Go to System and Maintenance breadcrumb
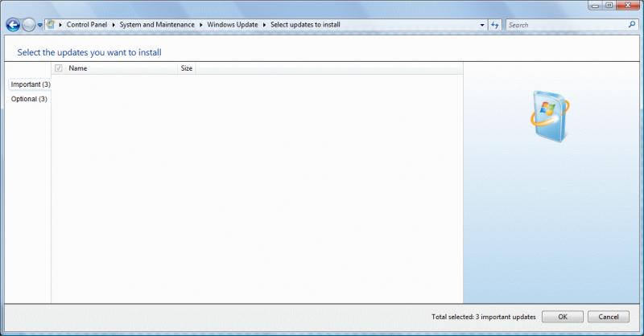This screenshot has width=644, height=336. coord(157,25)
